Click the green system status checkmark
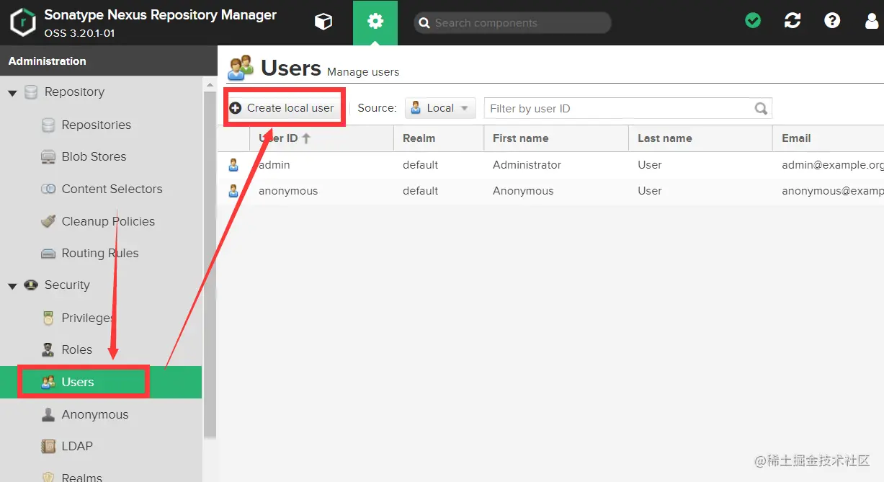 753,21
